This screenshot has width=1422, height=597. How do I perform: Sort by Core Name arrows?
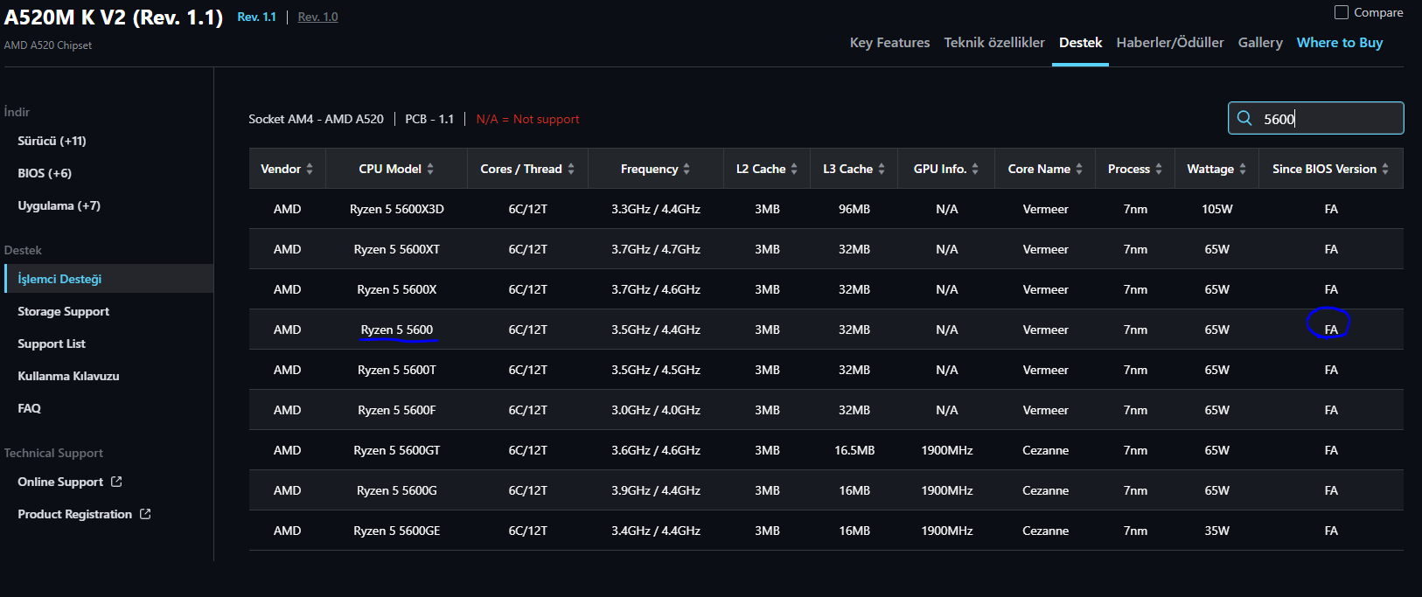click(1079, 169)
